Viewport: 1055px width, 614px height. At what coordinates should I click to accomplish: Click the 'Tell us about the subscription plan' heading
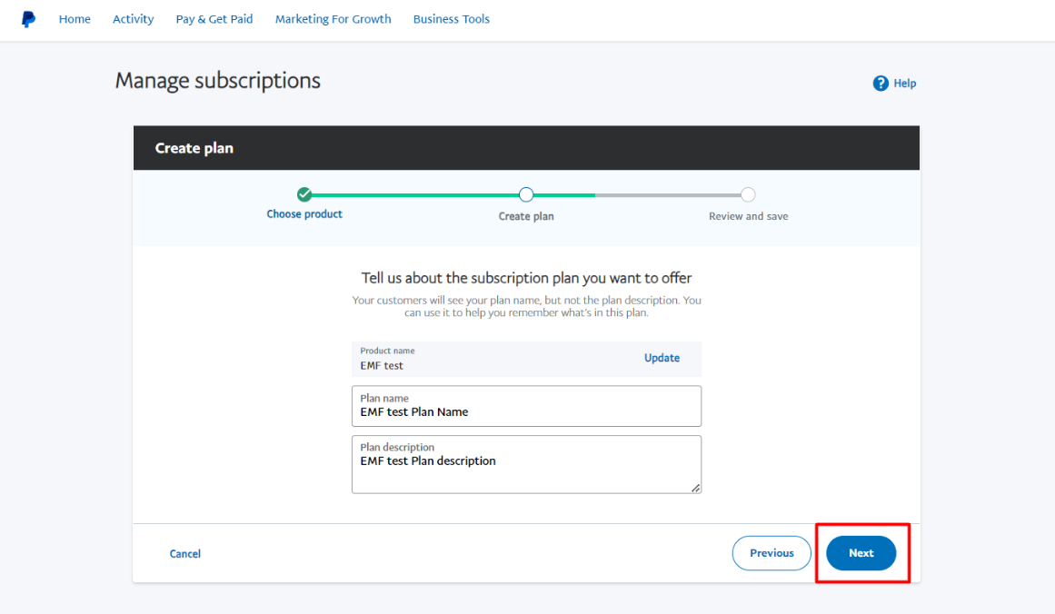[526, 279]
